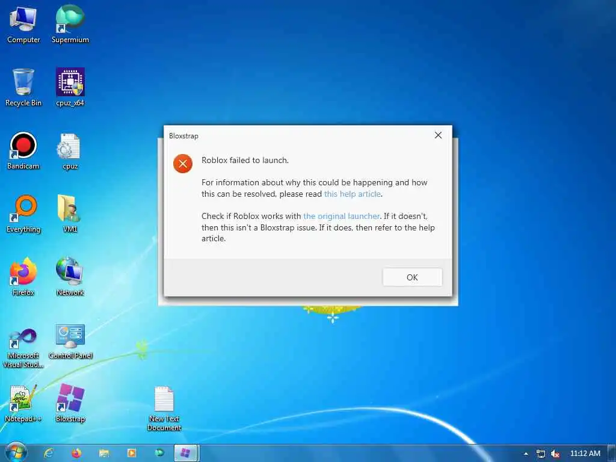The image size is (616, 462).
Task: Click OK in the Bloxstrap dialog
Action: tap(412, 277)
